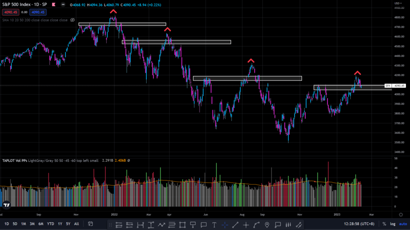Select the first parallel lines drawing tool
The height and width of the screenshot is (230, 410).
pyautogui.click(x=119, y=225)
